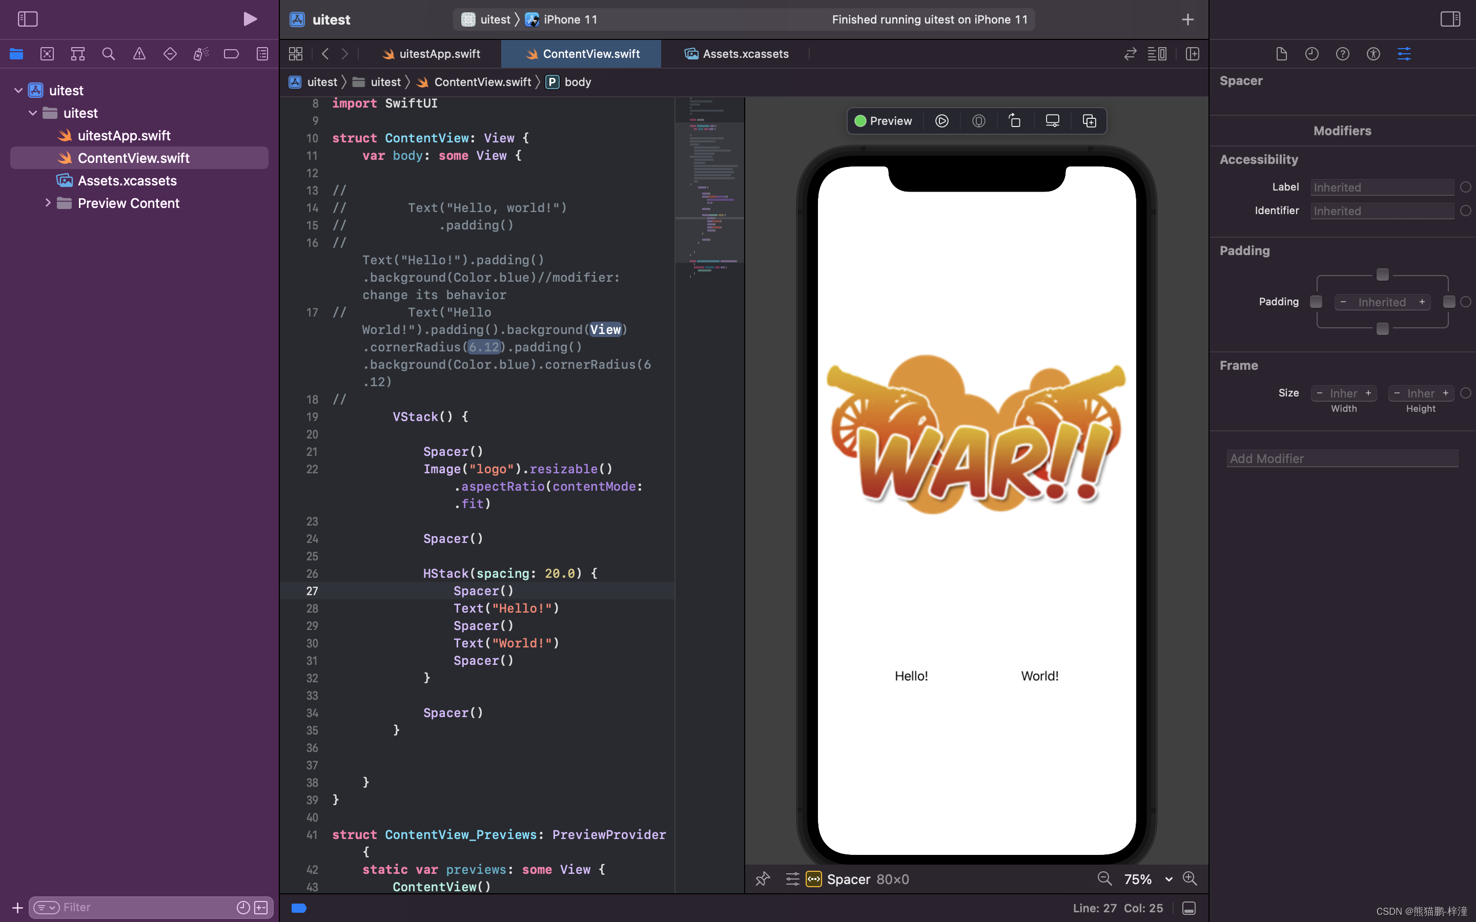Pin the preview with the pin icon
Viewport: 1476px width, 922px height.
pyautogui.click(x=763, y=878)
